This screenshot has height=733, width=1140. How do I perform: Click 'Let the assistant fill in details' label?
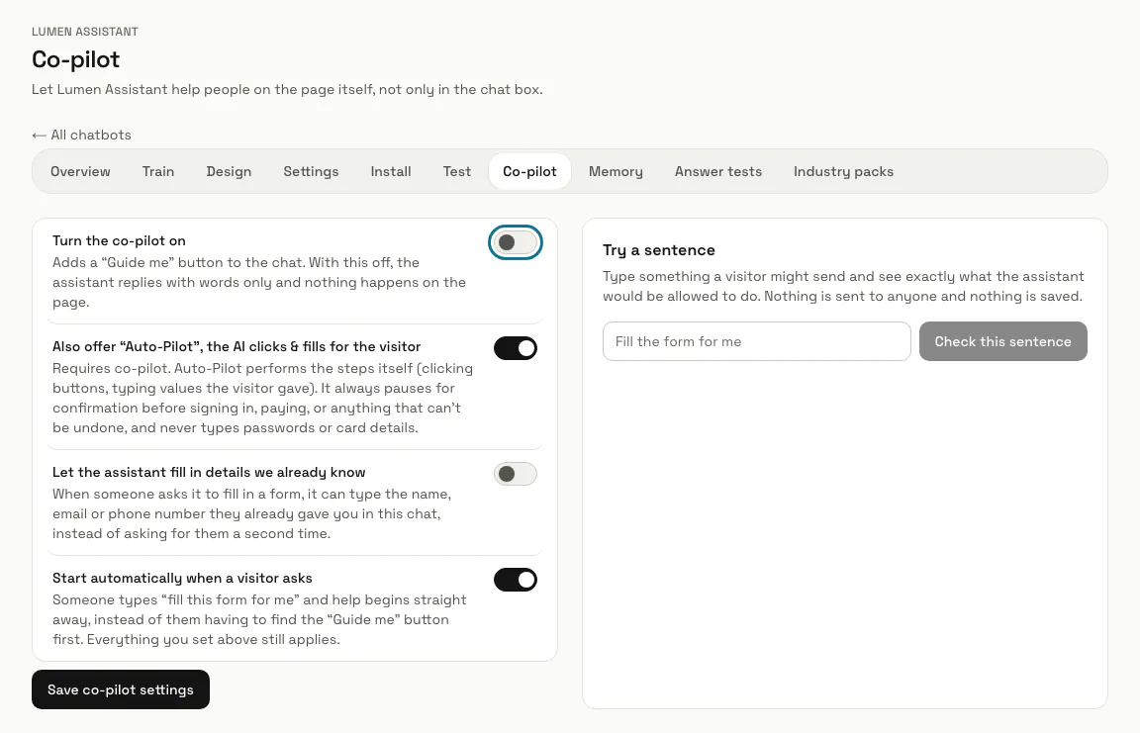[x=209, y=472]
